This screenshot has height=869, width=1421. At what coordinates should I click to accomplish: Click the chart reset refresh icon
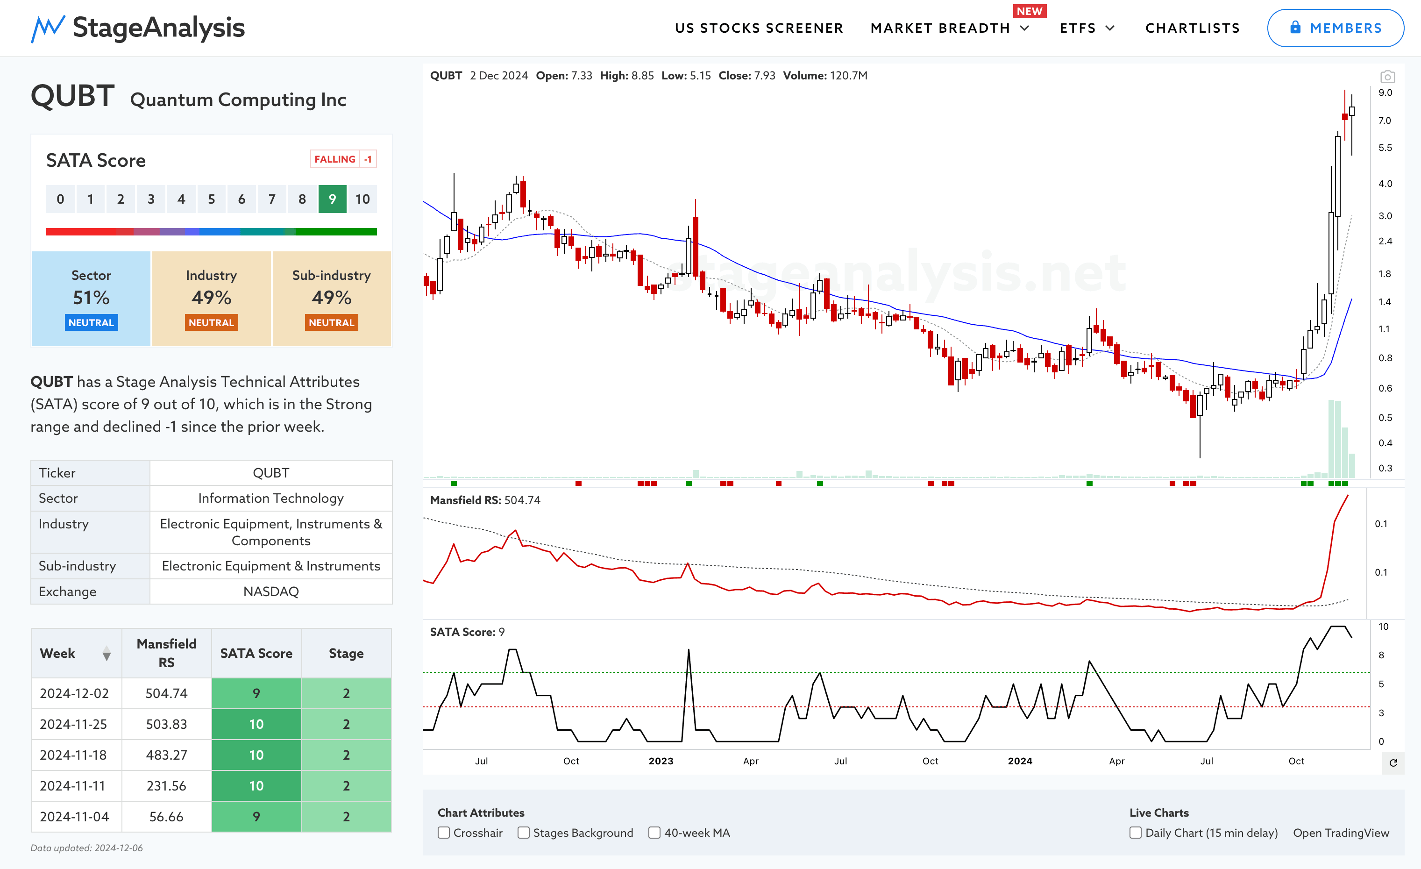pyautogui.click(x=1393, y=763)
